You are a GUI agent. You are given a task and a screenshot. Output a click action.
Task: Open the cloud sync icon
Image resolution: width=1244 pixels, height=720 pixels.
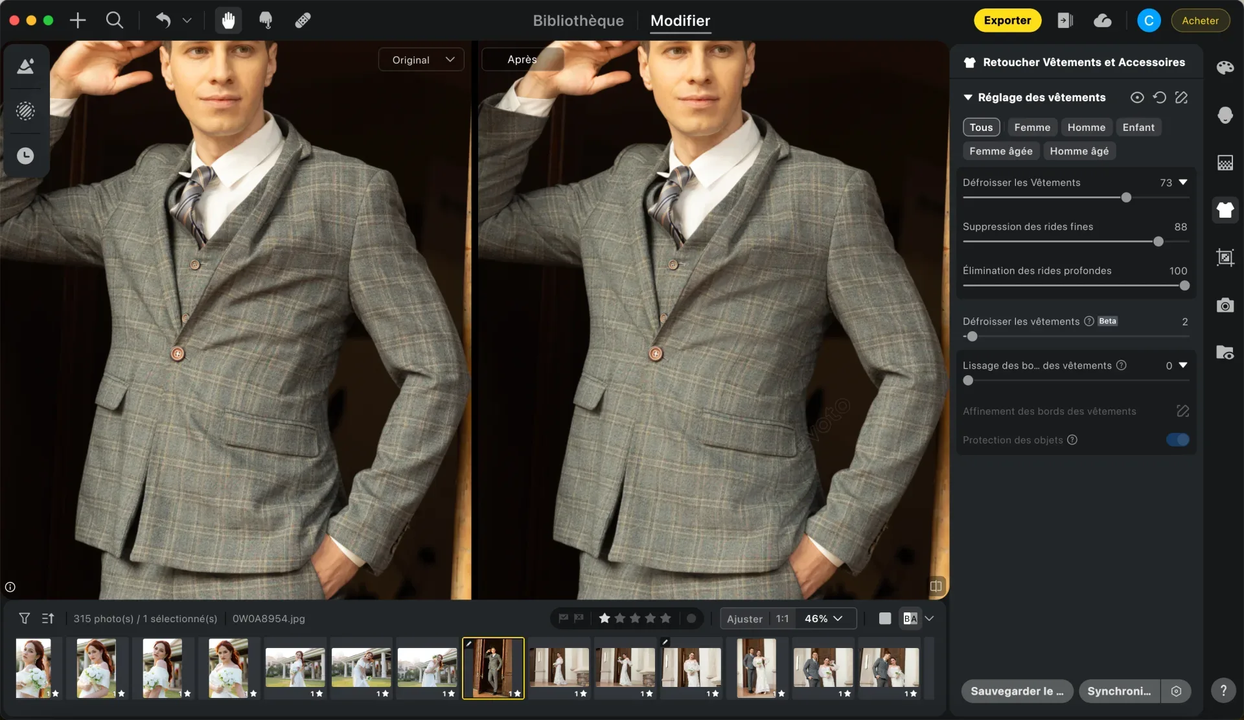pos(1102,21)
